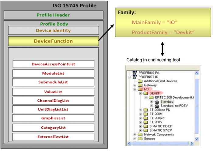The height and width of the screenshot is (154, 213).
Task: Click the catalog vertical scrollbar down arrow
Action: (x=197, y=139)
